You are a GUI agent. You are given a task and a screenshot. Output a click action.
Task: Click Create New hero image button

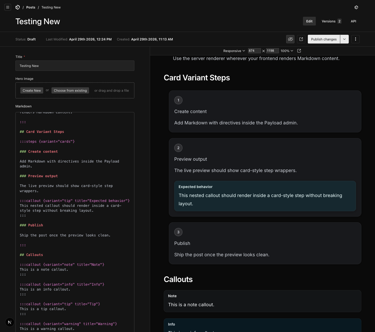tap(32, 90)
